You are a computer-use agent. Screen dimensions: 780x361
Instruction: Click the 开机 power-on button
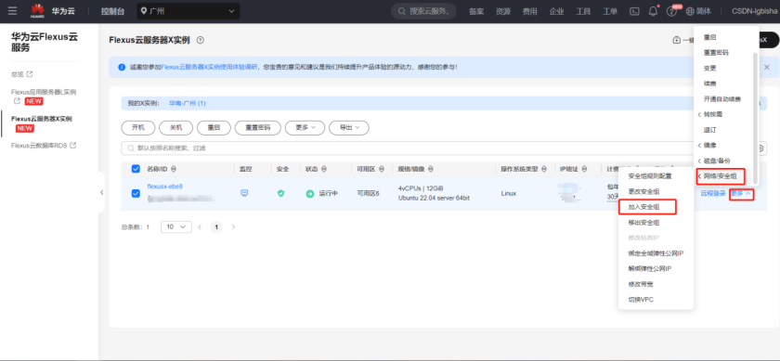tap(138, 127)
